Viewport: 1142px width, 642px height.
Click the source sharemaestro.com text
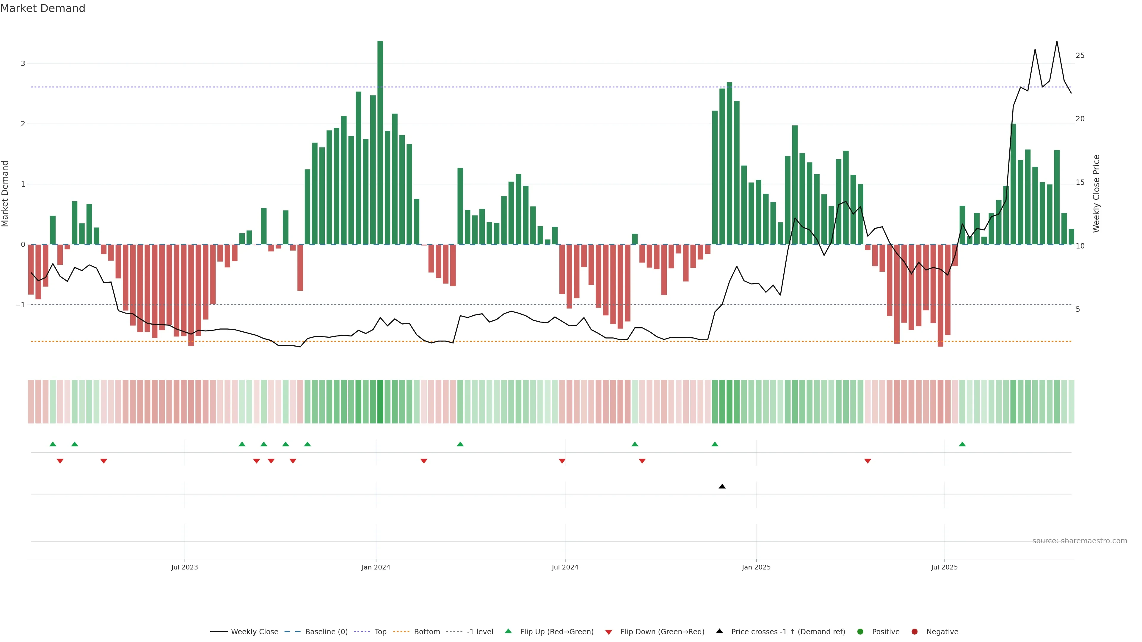pos(1080,541)
